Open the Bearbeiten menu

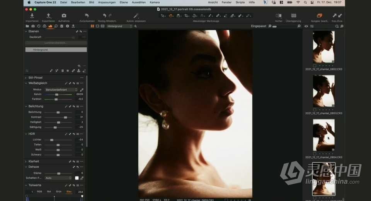78,2
